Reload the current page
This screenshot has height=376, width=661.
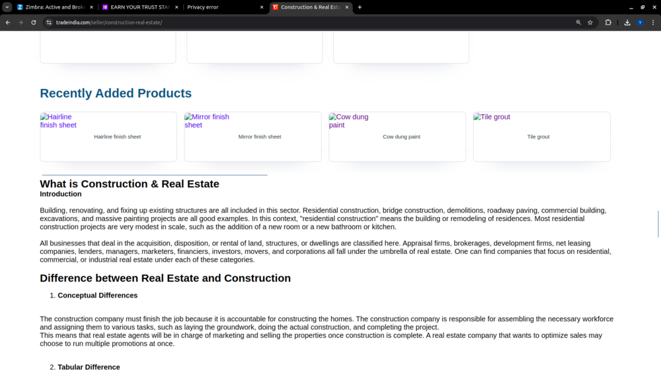[34, 22]
